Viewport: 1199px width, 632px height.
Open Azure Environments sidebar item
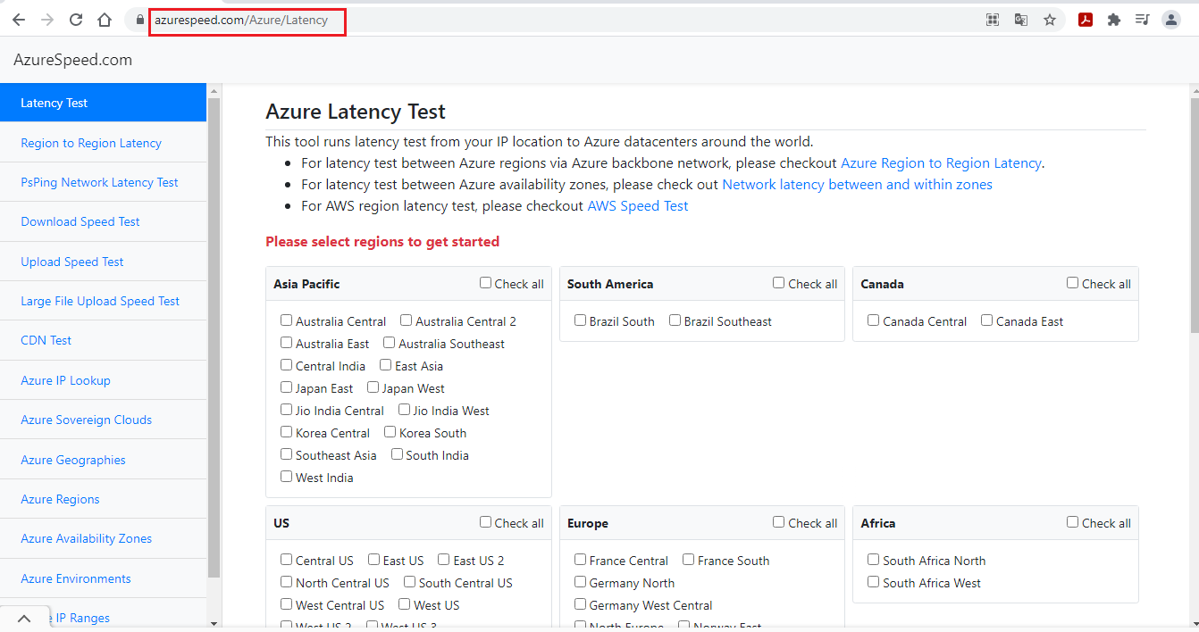(x=104, y=578)
